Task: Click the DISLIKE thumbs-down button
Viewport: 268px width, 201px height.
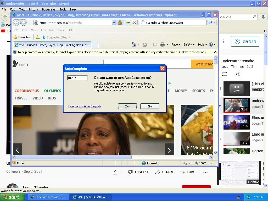Action: point(139,172)
